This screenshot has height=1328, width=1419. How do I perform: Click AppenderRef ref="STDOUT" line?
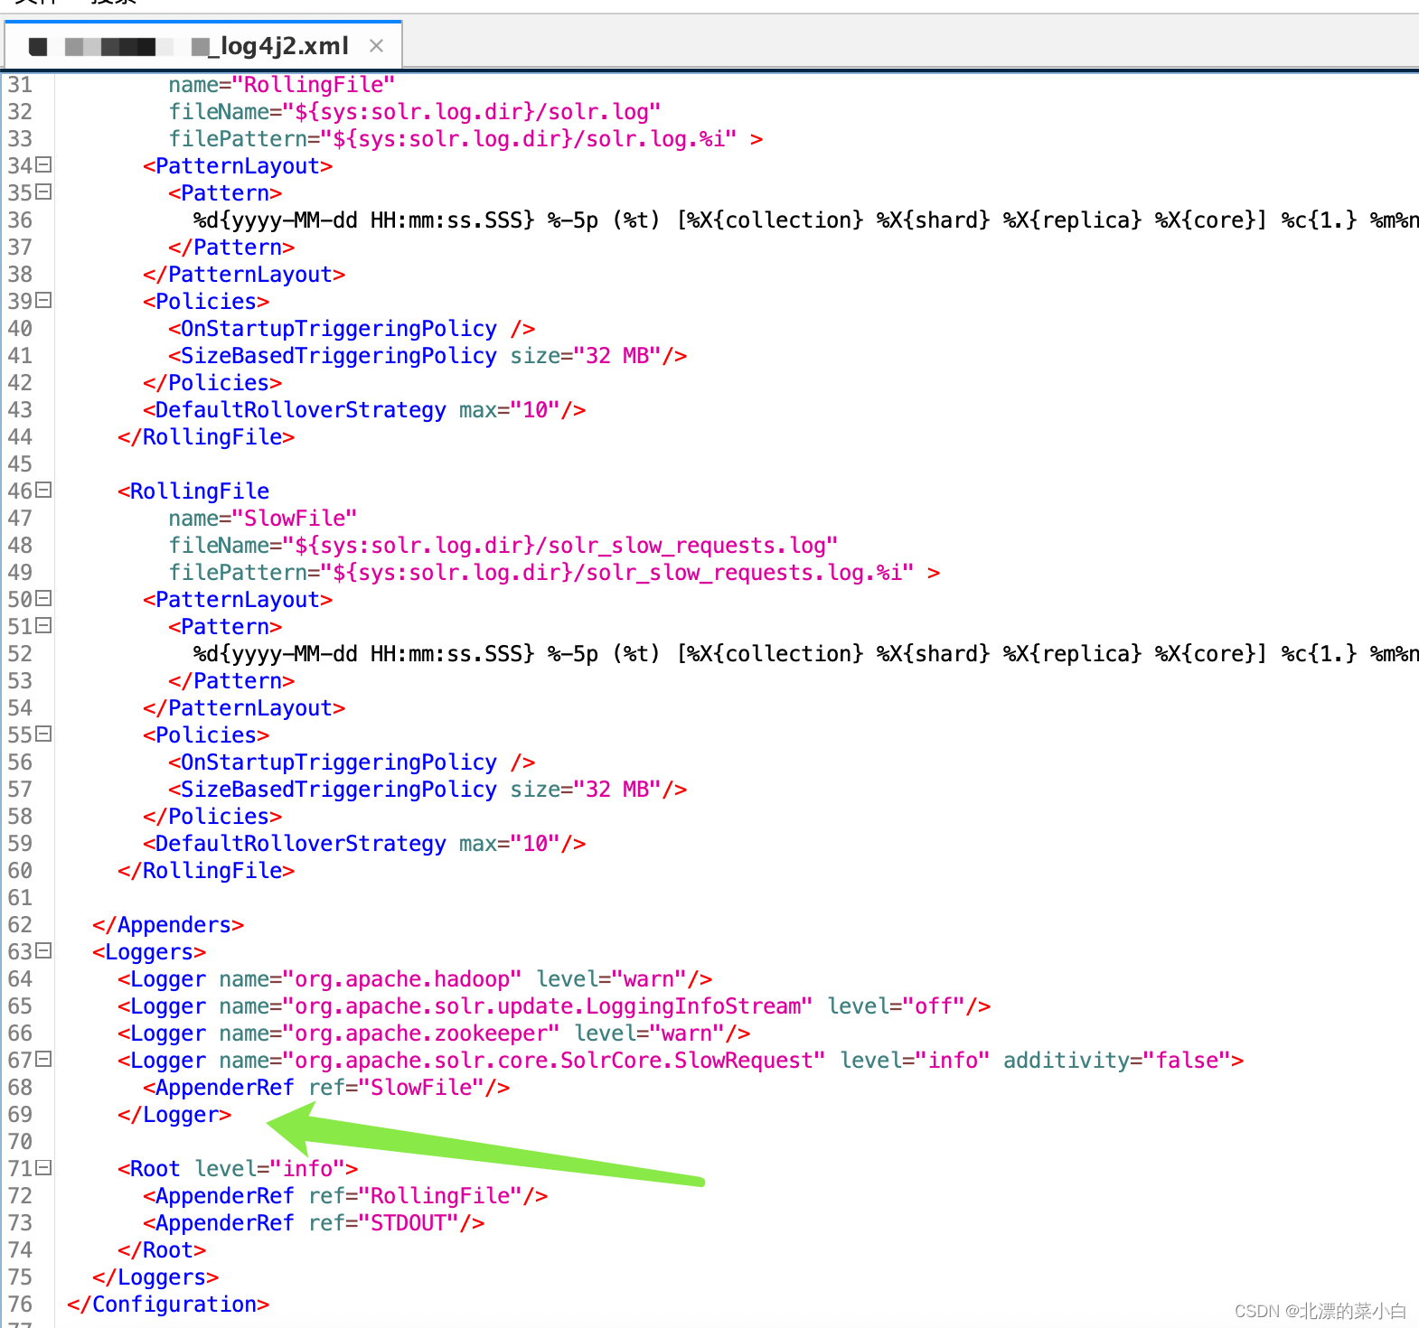(314, 1223)
